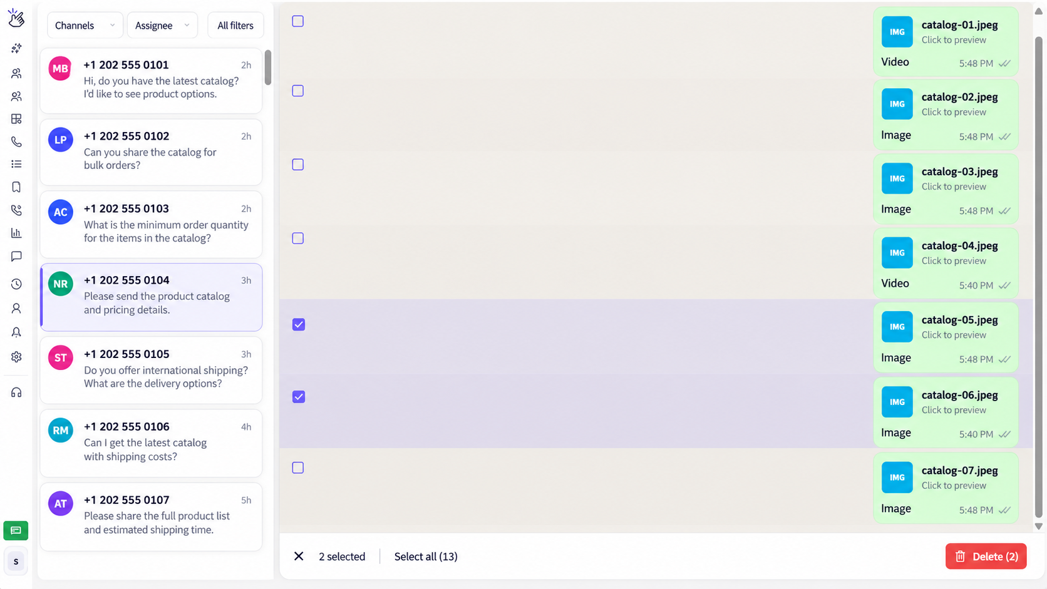Open the list icon in sidebar
The image size is (1047, 589).
[x=16, y=164]
